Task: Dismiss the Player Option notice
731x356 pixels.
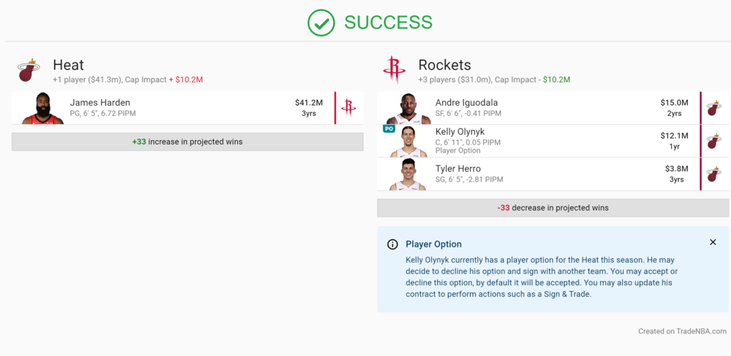Action: click(713, 242)
